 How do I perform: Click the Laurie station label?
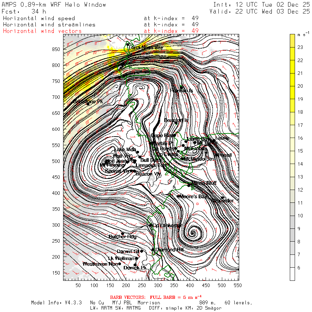pos(222,138)
